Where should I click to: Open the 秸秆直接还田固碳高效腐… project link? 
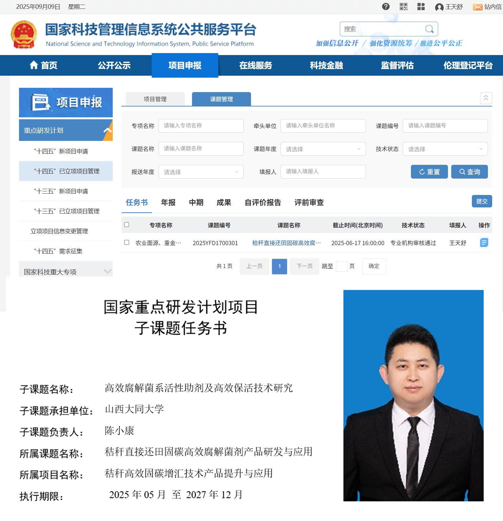pyautogui.click(x=286, y=243)
